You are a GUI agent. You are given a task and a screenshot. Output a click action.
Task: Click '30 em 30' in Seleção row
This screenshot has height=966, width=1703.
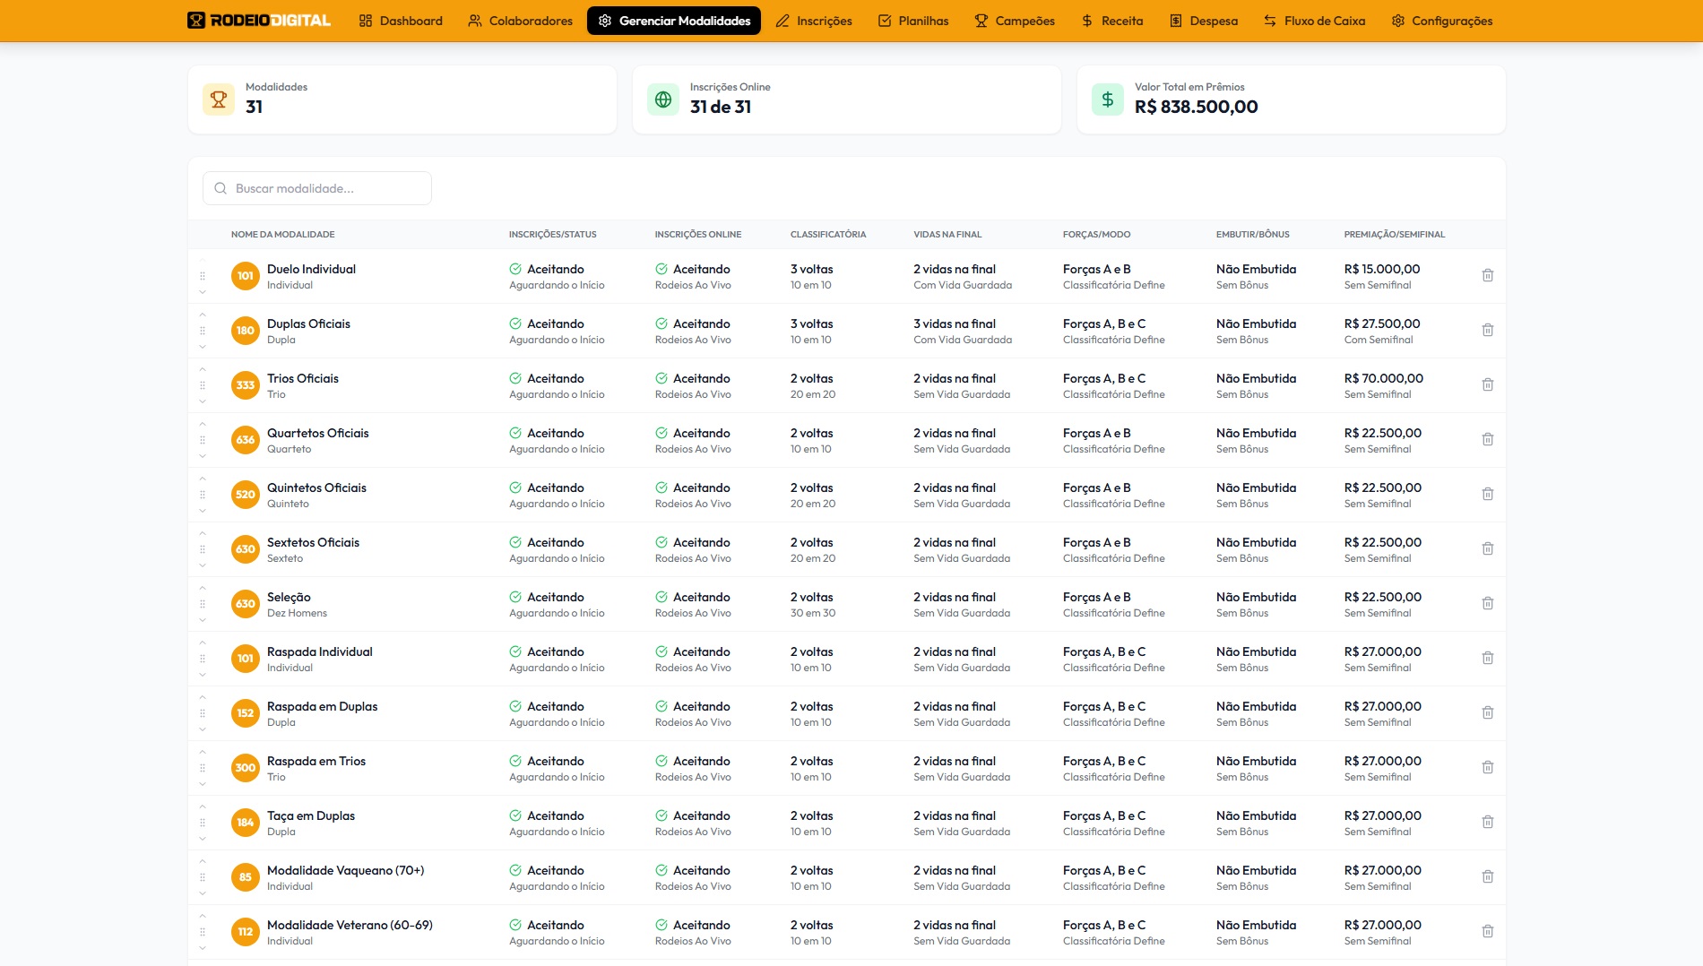click(x=813, y=613)
